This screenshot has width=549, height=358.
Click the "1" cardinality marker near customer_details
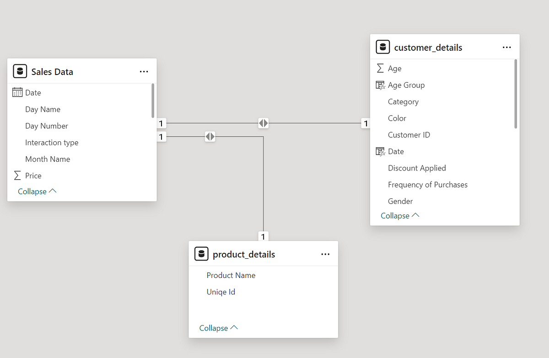point(366,123)
